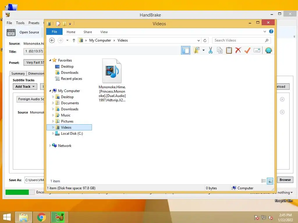Switch to details view icon
The width and height of the screenshot is (298, 223).
point(263,181)
